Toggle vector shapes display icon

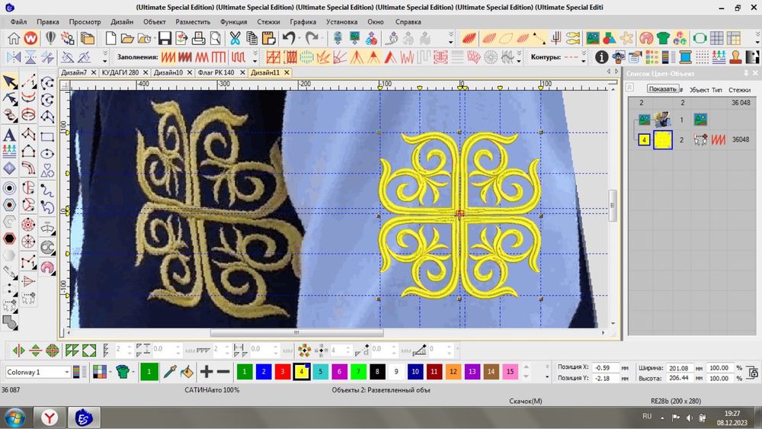point(610,38)
